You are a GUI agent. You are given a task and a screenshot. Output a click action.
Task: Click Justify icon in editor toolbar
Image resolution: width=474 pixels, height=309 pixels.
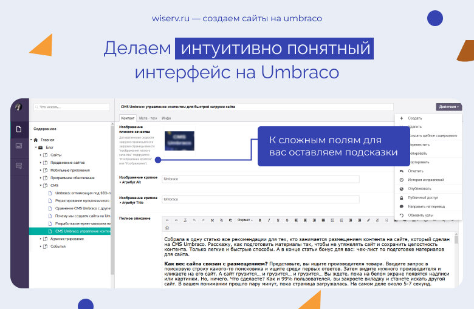[323, 220]
